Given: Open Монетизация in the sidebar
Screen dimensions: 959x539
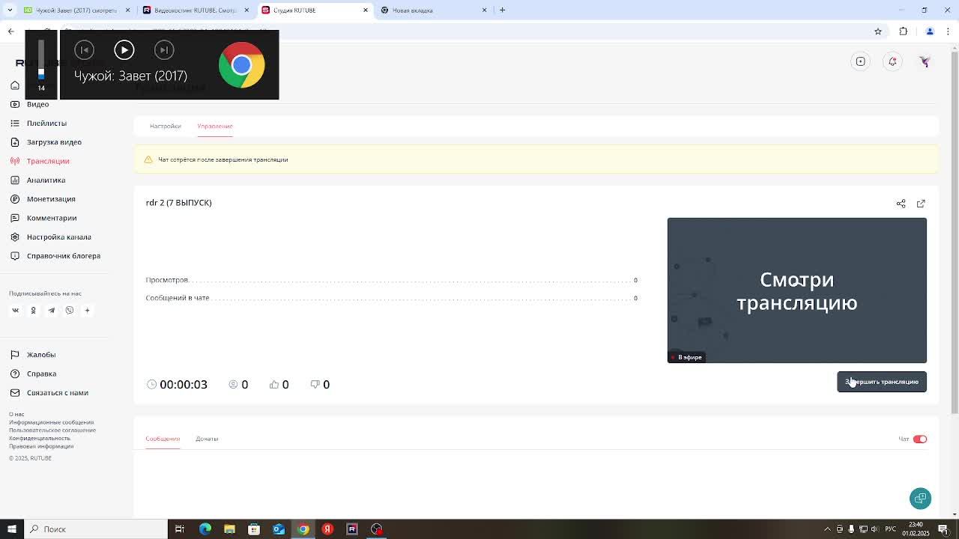Looking at the screenshot, I should click(51, 199).
